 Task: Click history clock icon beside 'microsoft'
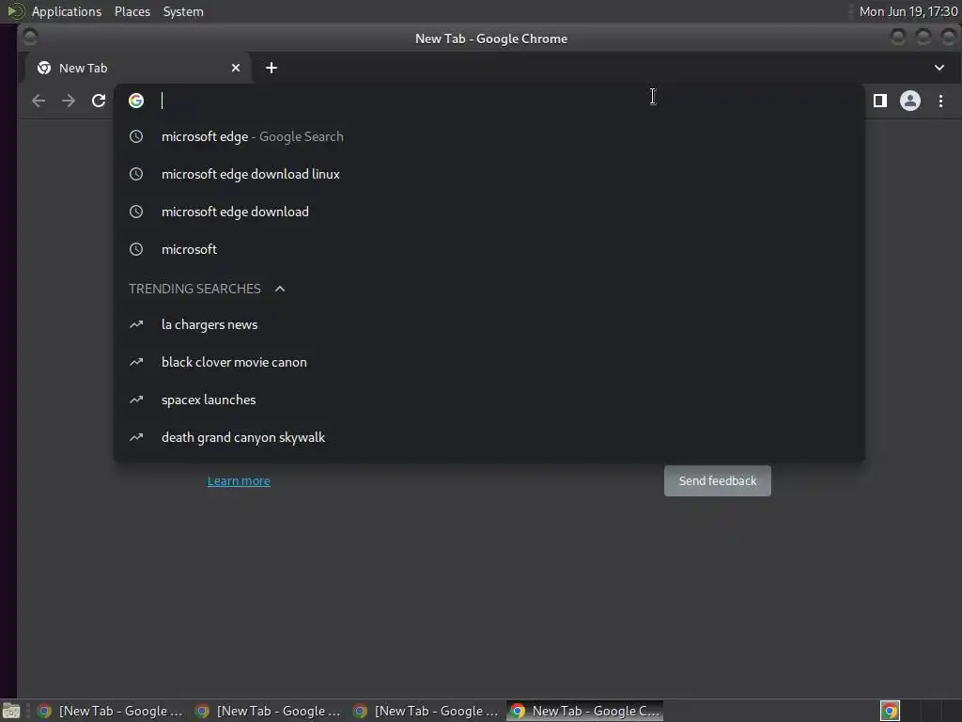click(136, 249)
